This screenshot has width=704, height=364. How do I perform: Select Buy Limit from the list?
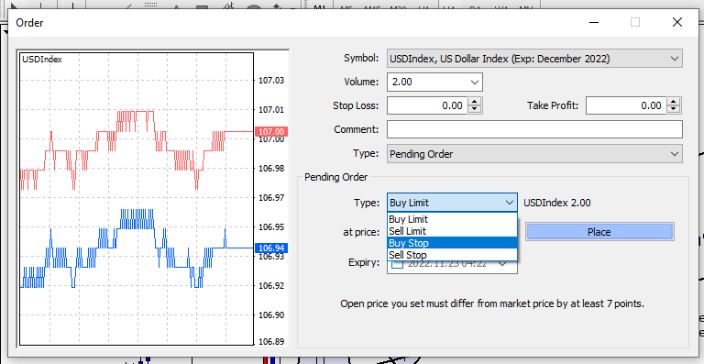(x=452, y=219)
